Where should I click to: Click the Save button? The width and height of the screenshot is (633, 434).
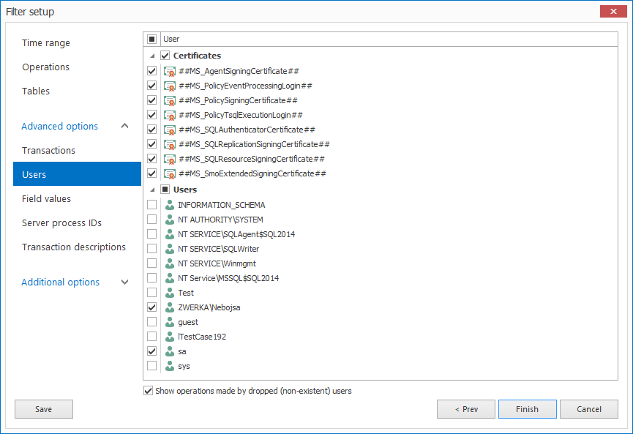[43, 409]
